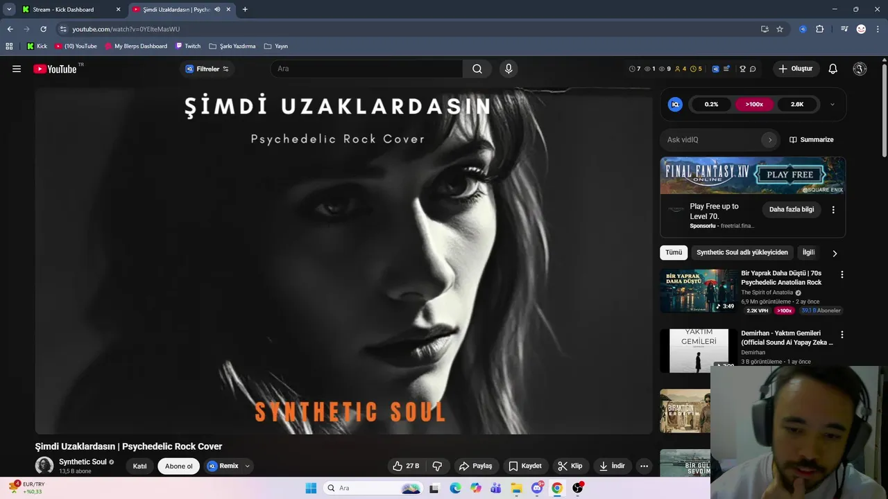Click the vidIQ extension icon in Chrome toolbar
The height and width of the screenshot is (499, 888).
tap(803, 29)
